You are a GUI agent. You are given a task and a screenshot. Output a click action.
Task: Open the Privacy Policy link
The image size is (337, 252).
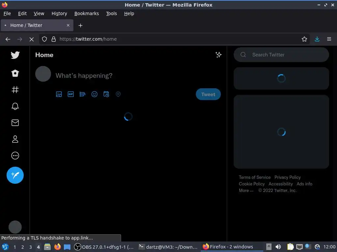(287, 177)
